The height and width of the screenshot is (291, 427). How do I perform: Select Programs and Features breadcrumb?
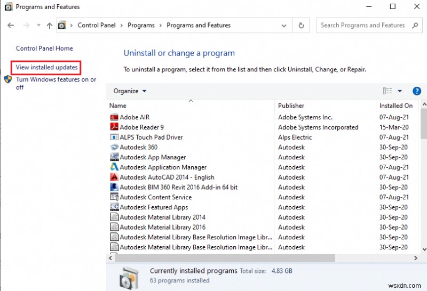199,25
